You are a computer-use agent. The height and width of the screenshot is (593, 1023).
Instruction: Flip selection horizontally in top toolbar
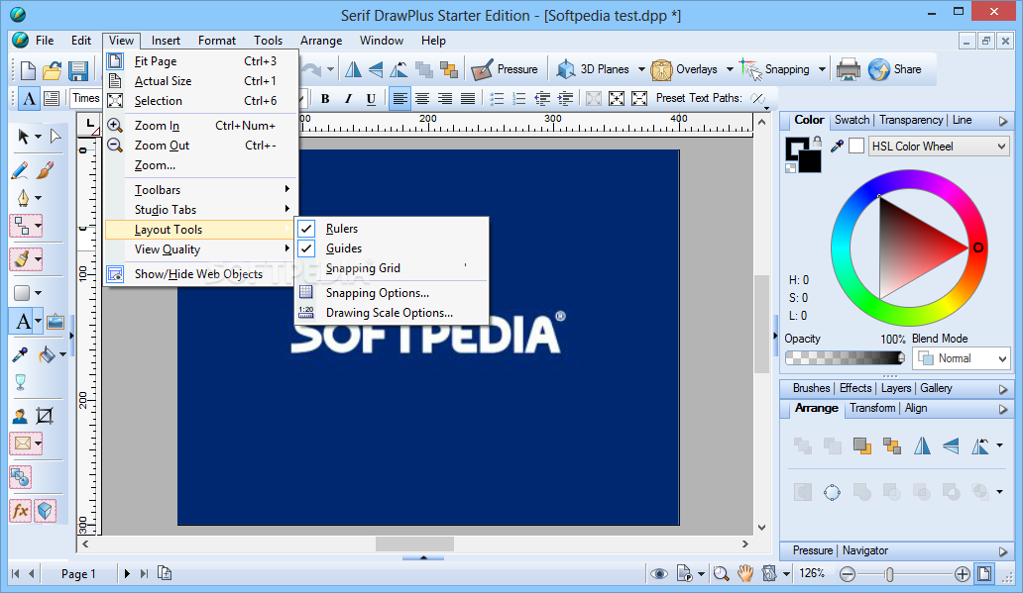click(x=353, y=69)
